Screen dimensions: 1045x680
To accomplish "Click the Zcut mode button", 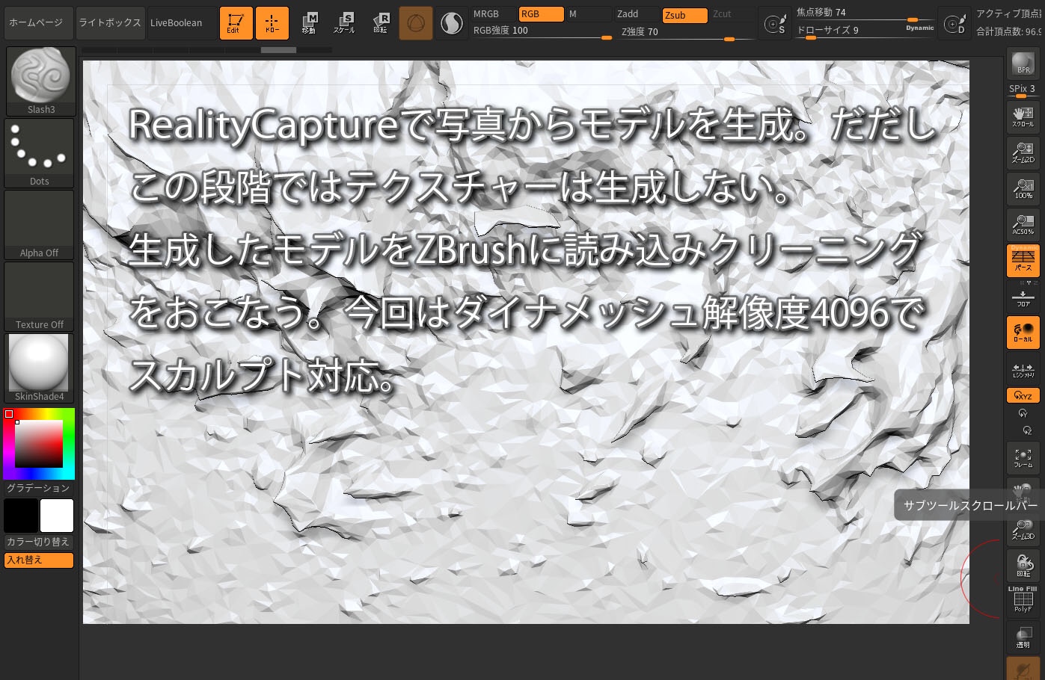I will coord(732,14).
